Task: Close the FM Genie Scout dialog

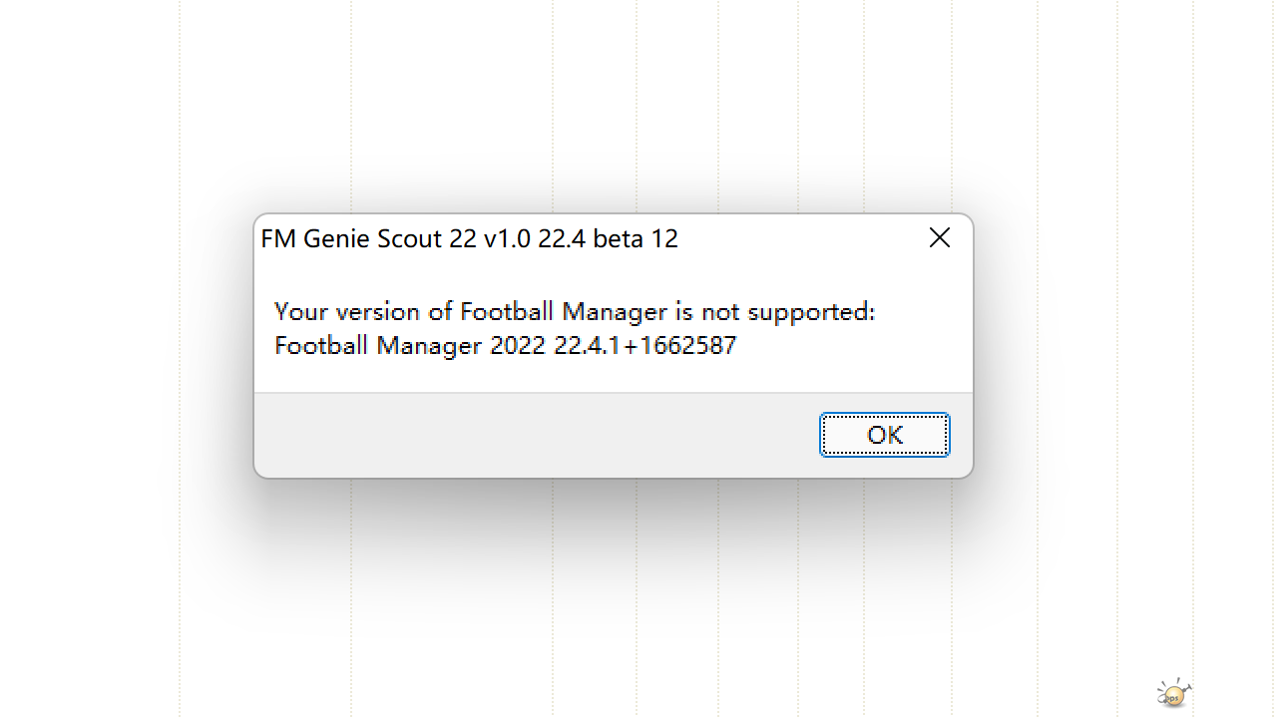Action: coord(940,237)
